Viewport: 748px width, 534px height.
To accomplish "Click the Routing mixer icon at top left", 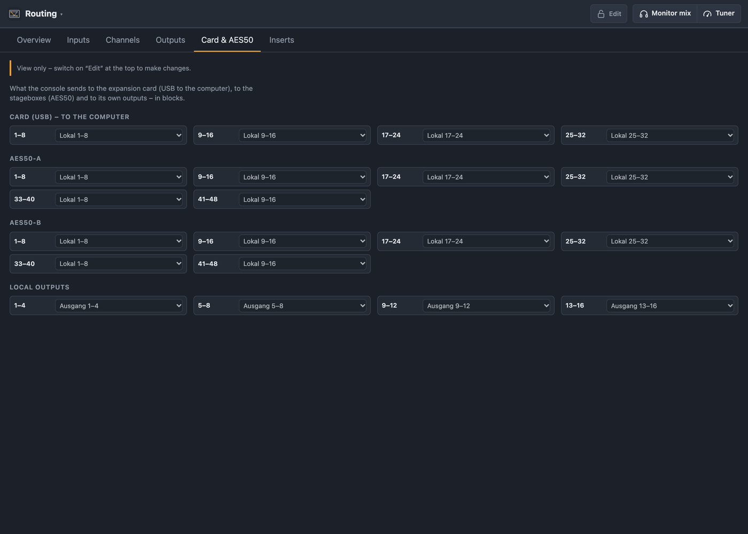I will [x=14, y=14].
